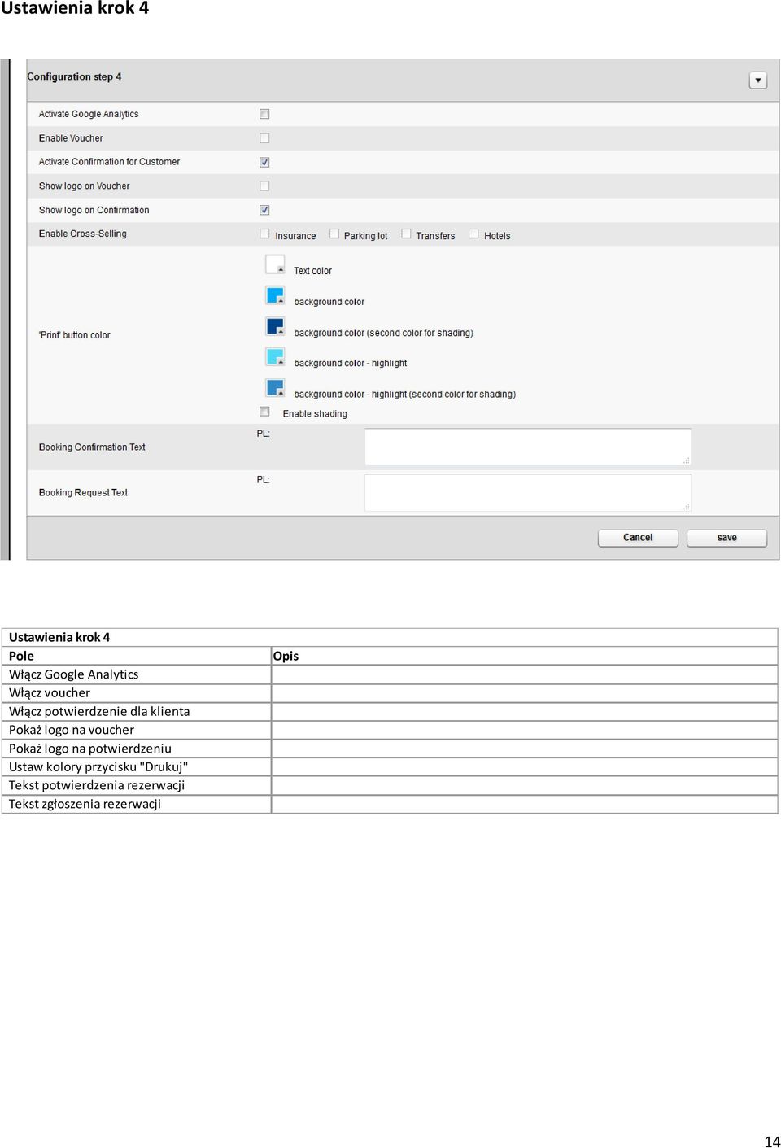Check the Transfers cross-selling option
This screenshot has width=781, height=1148.
click(406, 234)
